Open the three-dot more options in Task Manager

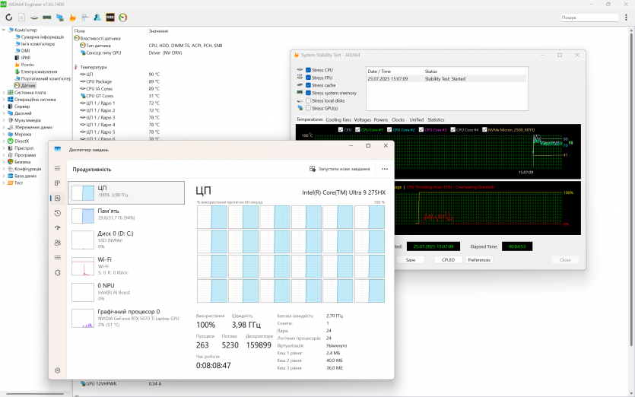pos(385,169)
